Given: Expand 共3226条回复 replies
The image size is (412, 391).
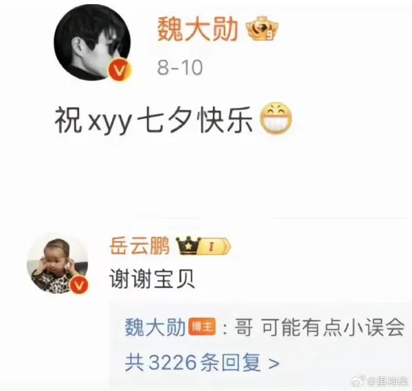Looking at the screenshot, I should 202,362.
